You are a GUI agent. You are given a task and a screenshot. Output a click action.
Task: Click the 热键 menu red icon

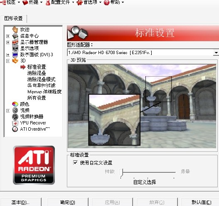[25, 2]
